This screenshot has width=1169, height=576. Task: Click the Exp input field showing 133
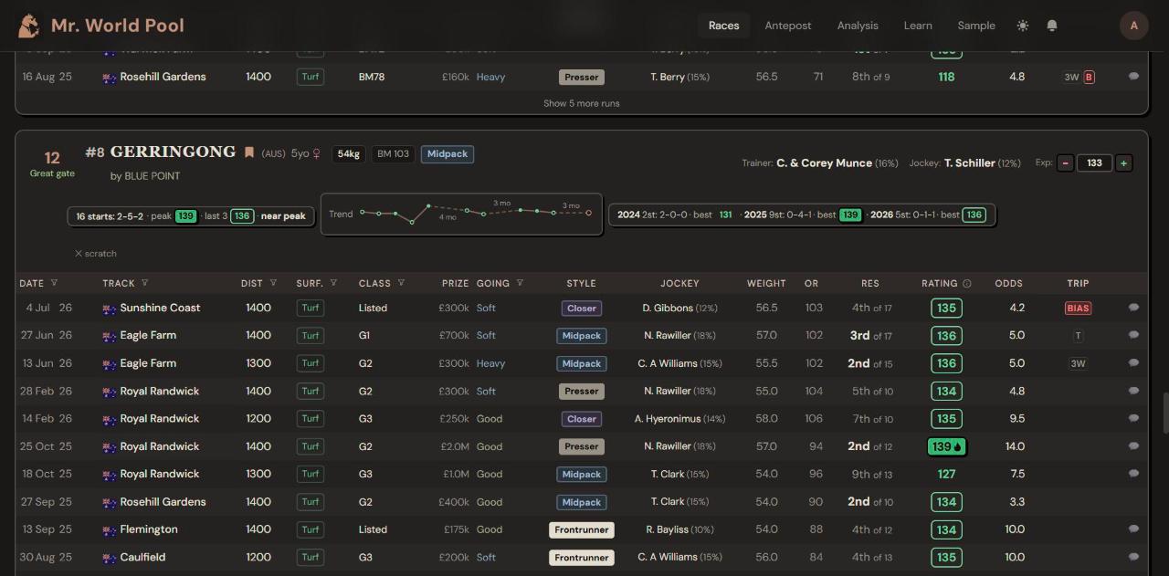coord(1094,163)
